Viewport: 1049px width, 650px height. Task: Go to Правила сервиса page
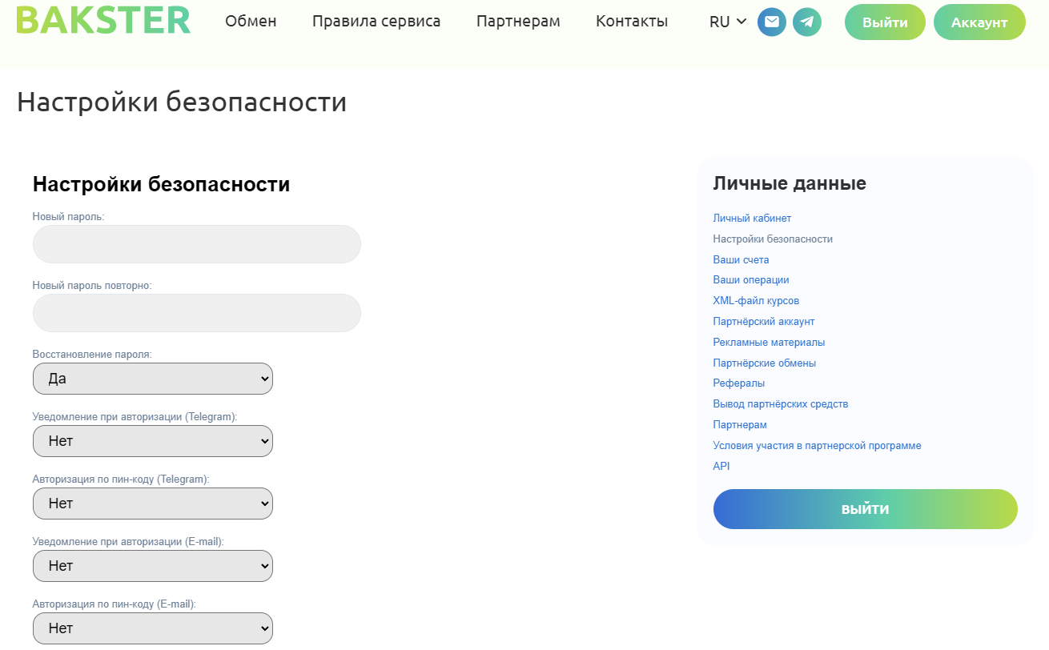click(x=376, y=22)
